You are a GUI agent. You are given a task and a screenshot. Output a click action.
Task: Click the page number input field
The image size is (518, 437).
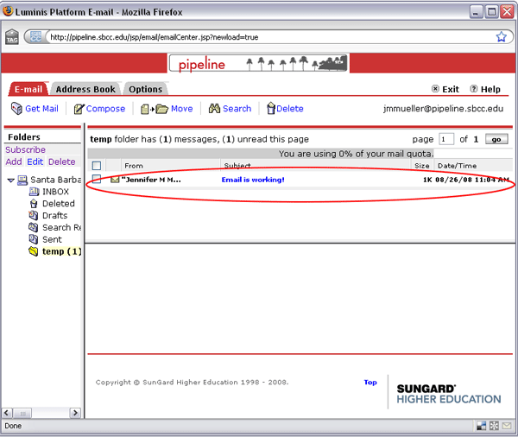[446, 139]
